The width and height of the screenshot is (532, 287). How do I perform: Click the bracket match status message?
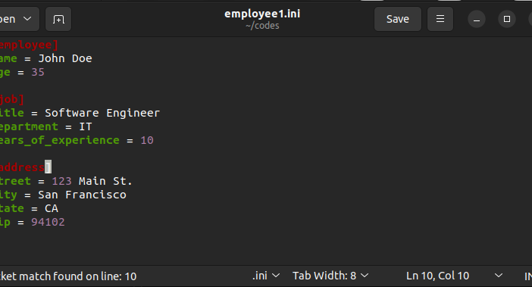pos(68,276)
